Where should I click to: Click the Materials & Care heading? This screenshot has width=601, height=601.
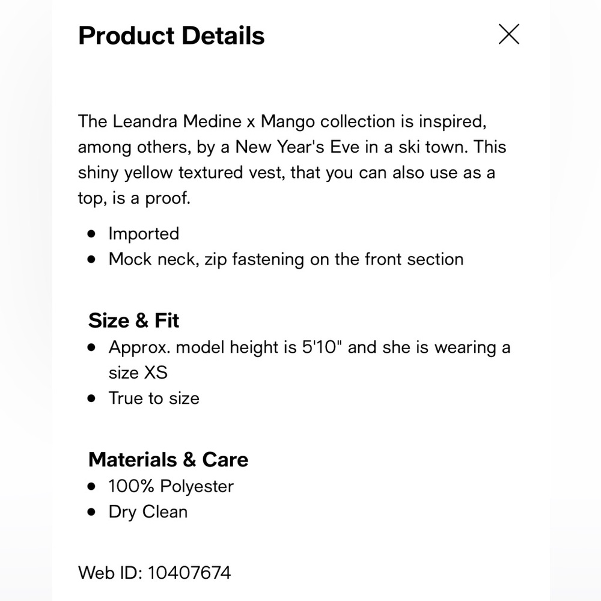(168, 460)
